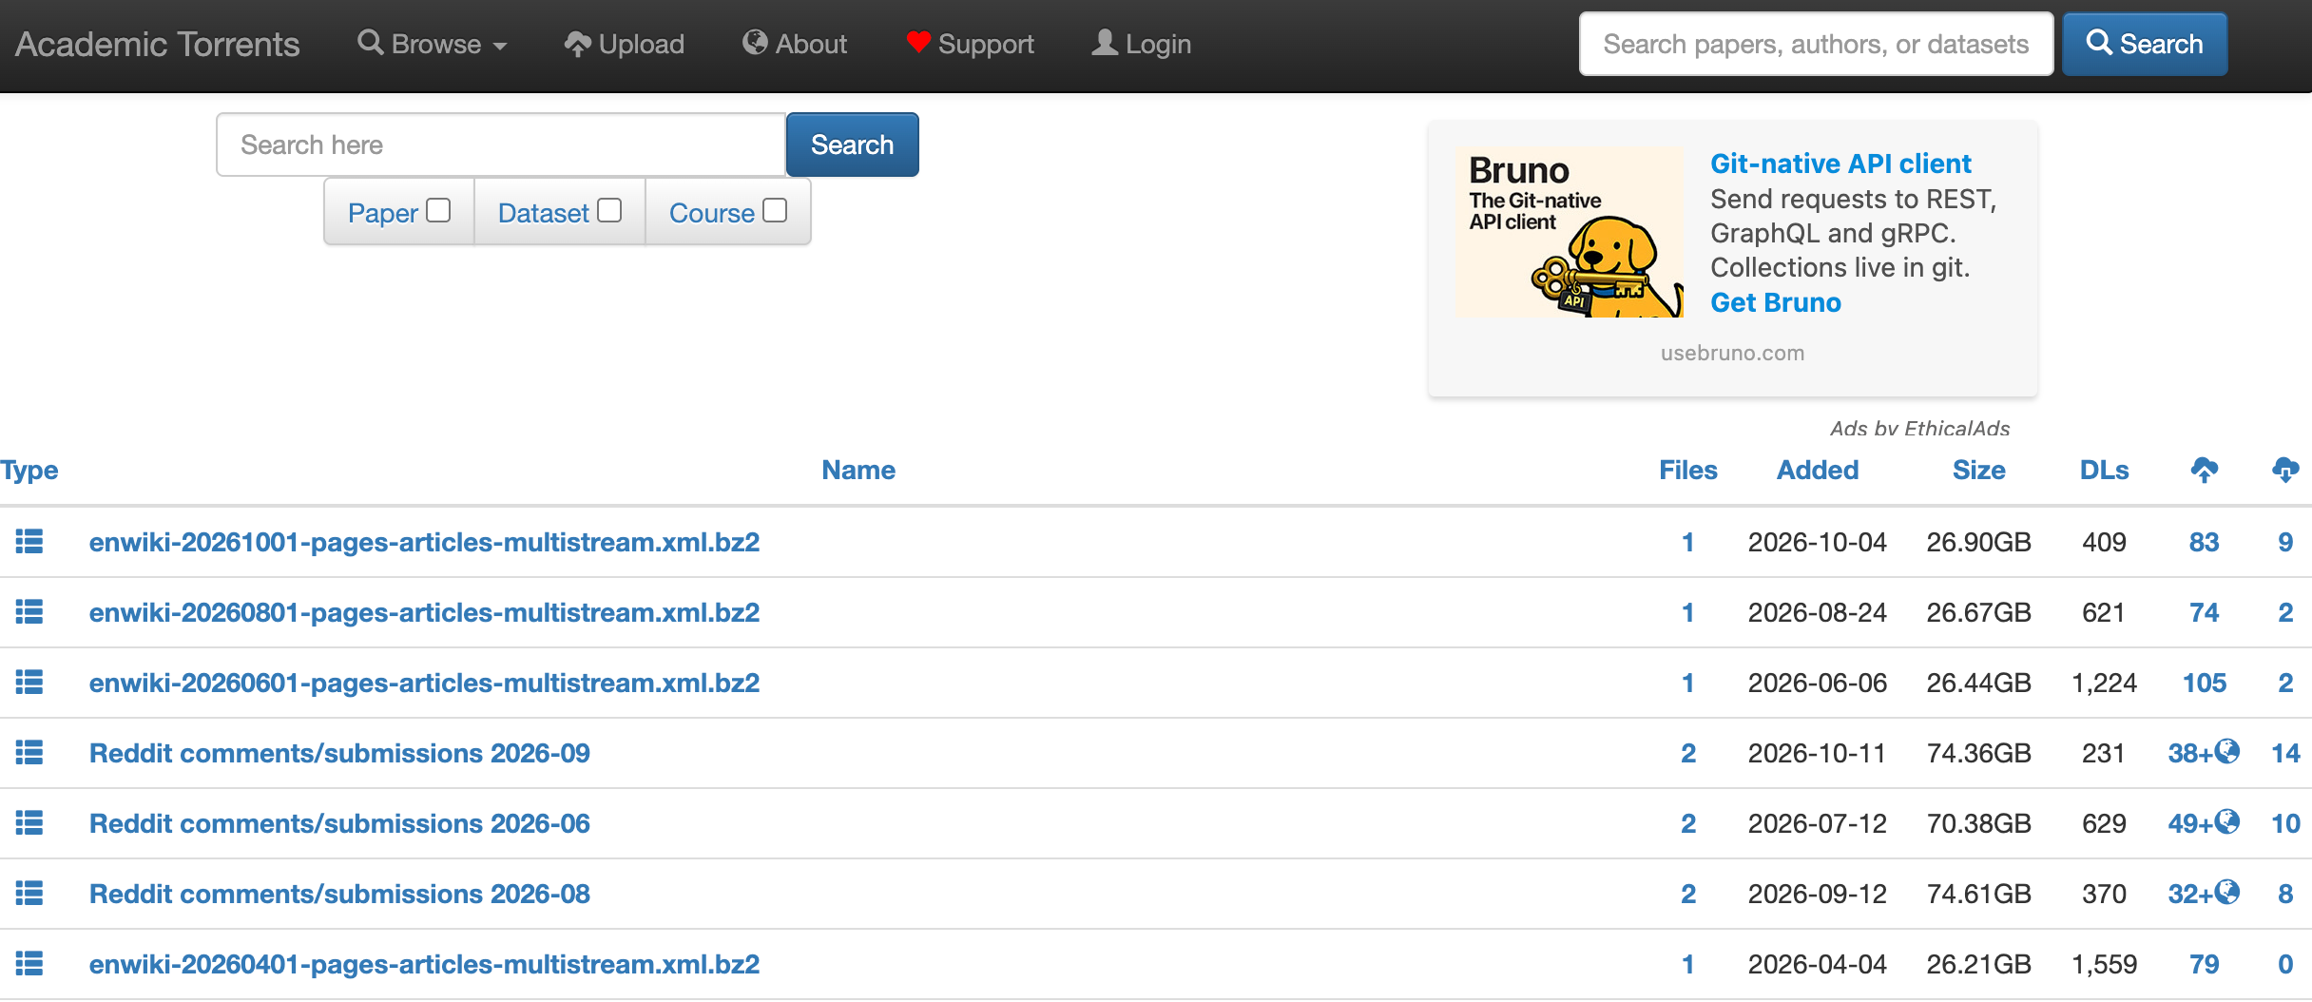Open the 'Ads by EthicalAds' link
This screenshot has height=1002, width=2312.
[1920, 428]
